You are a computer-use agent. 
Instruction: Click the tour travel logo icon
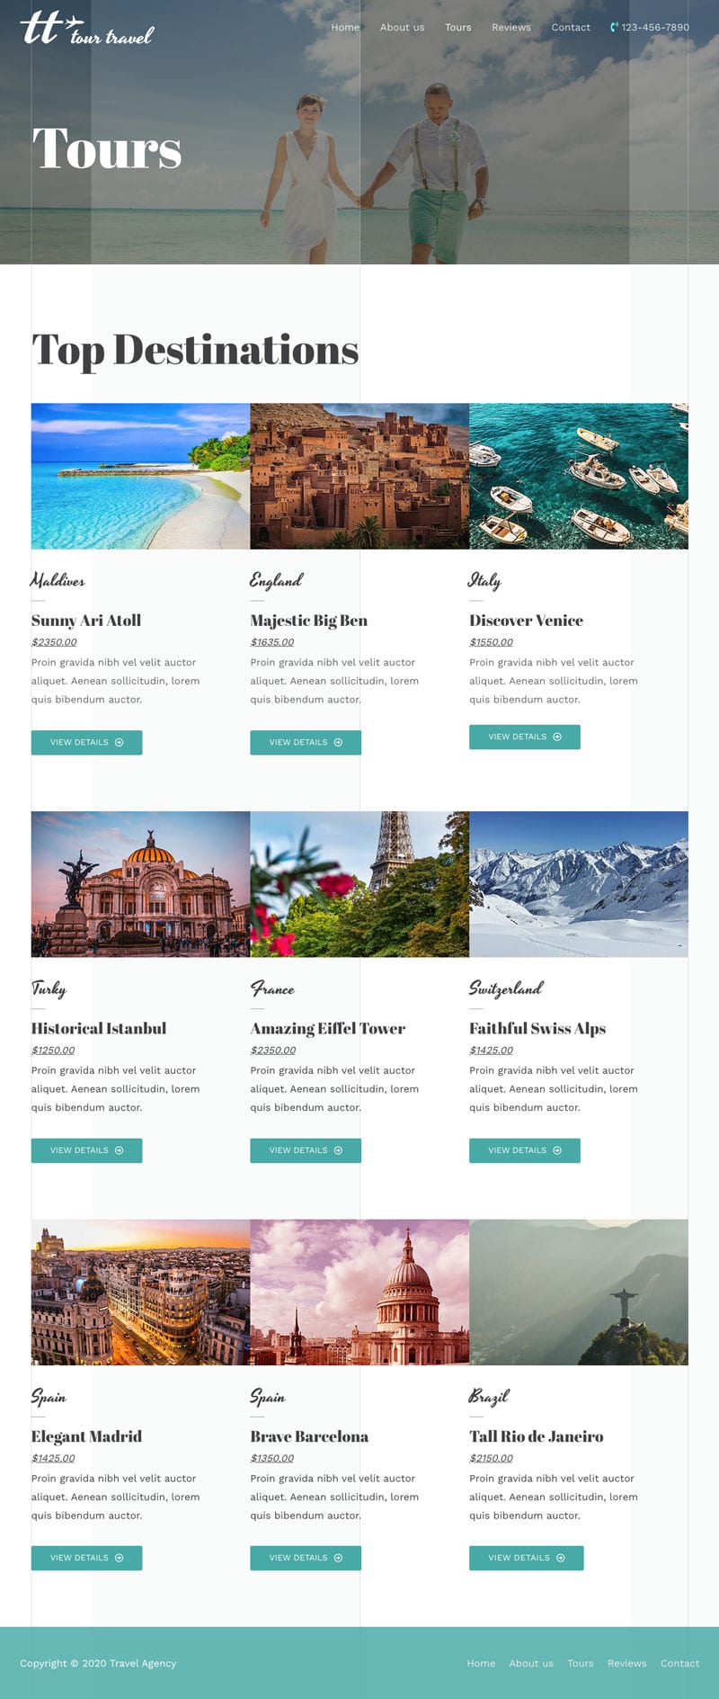[x=87, y=28]
